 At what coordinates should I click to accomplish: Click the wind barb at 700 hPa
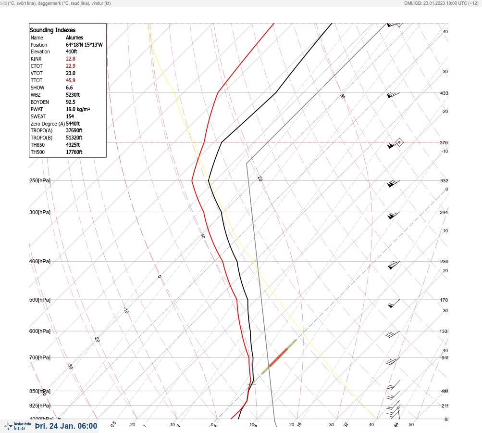tap(393, 361)
